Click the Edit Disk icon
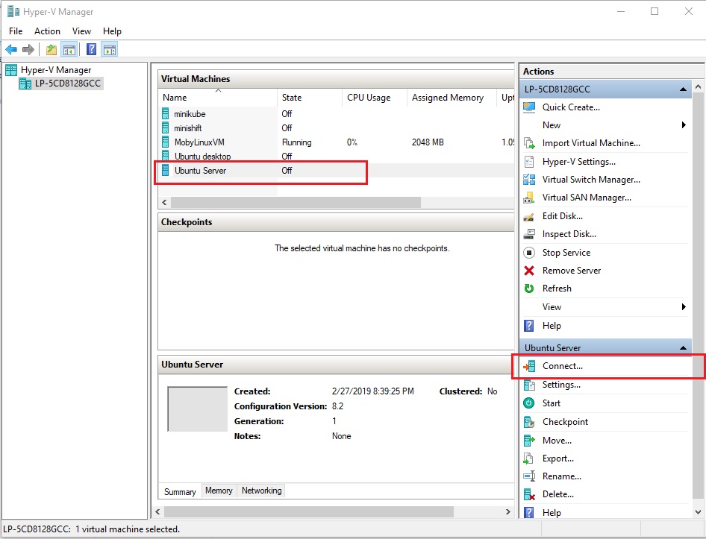Screen dimensions: 706x539 pyautogui.click(x=529, y=216)
